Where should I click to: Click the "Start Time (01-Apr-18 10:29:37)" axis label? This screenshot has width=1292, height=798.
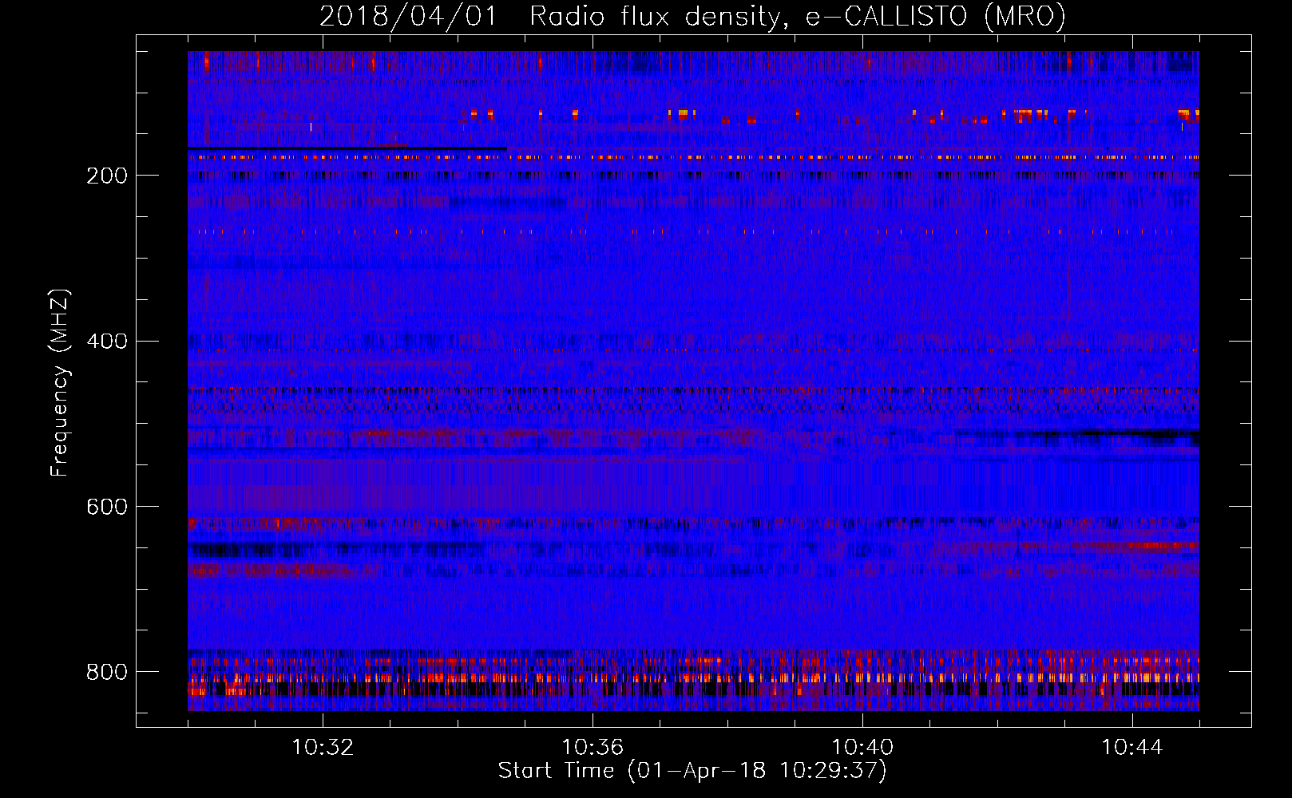(692, 771)
